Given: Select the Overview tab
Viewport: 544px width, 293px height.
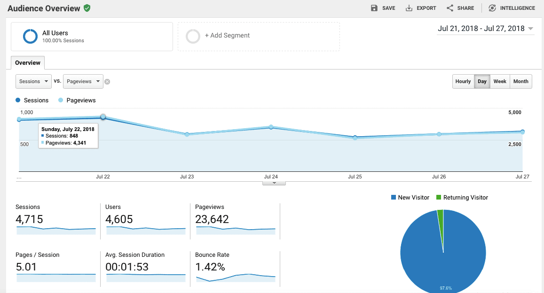Looking at the screenshot, I should click(x=27, y=62).
